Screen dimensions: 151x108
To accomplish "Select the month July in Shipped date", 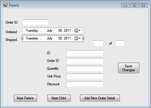I will (49, 38).
